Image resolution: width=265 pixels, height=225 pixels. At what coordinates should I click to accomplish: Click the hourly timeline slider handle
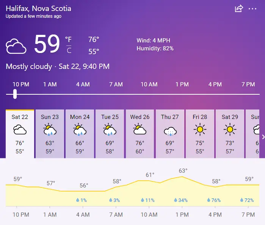click(x=15, y=94)
